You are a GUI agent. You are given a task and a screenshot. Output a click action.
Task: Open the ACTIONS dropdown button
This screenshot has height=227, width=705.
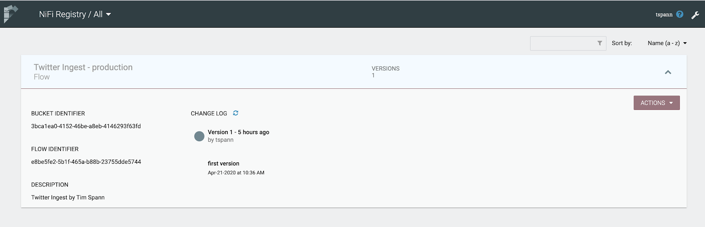coord(657,103)
